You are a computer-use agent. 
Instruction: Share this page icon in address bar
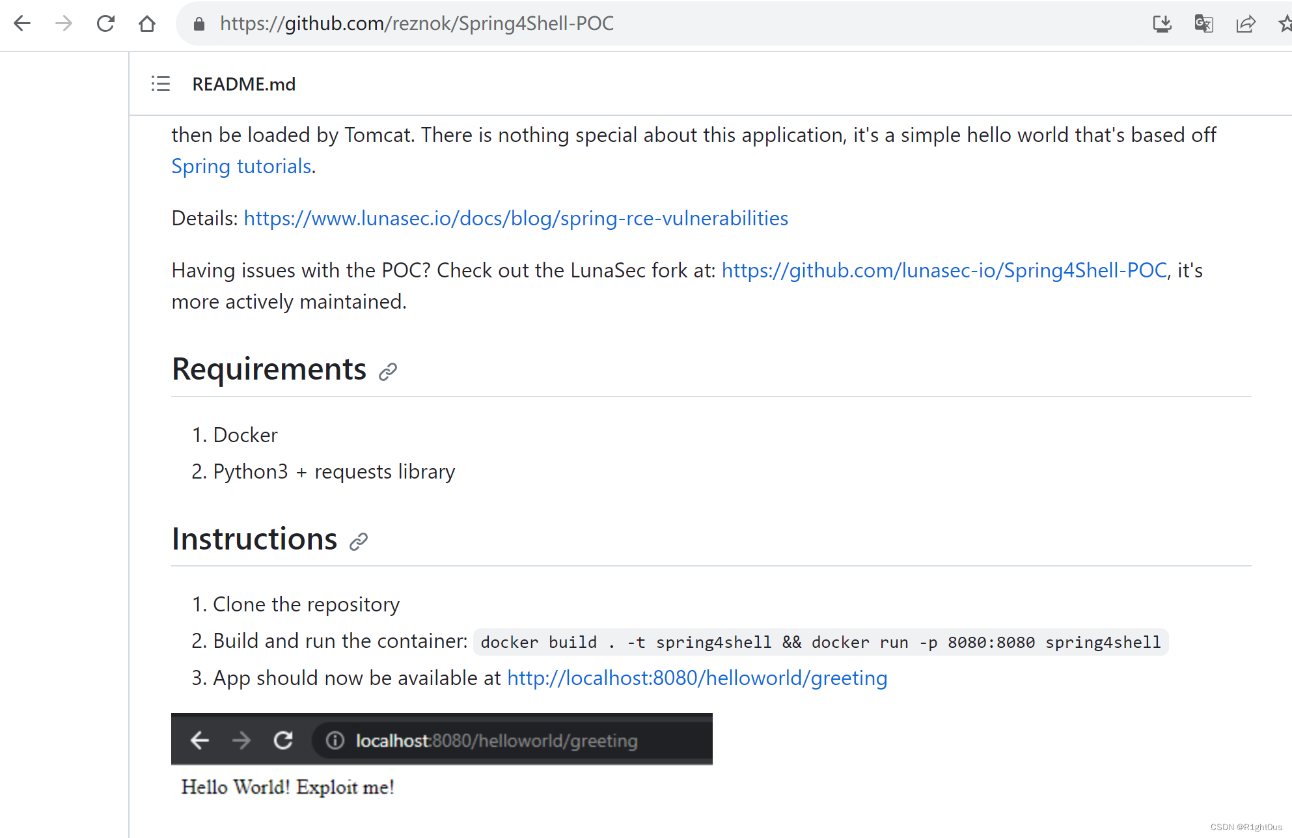[x=1245, y=24]
